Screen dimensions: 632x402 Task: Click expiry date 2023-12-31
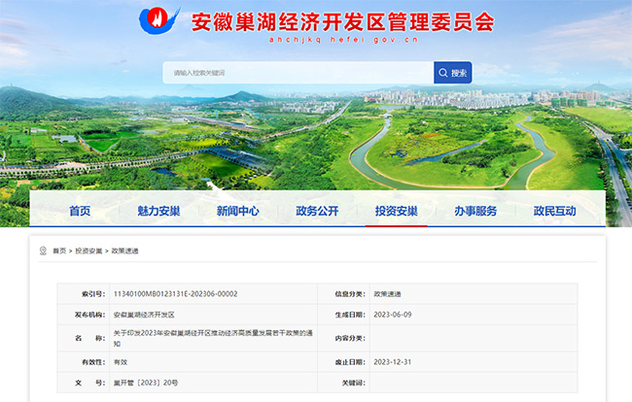(393, 362)
